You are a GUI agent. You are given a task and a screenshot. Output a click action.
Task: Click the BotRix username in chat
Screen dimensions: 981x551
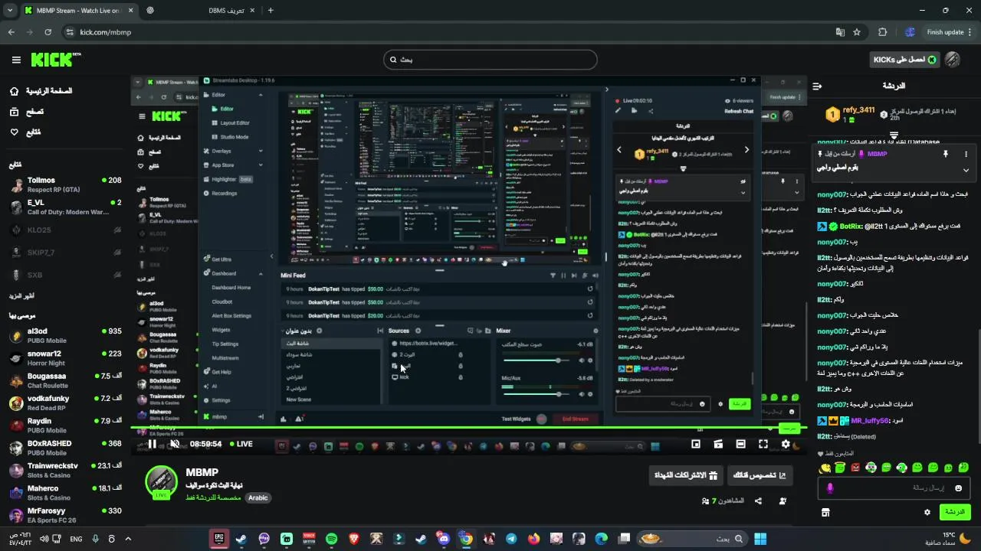click(x=851, y=227)
